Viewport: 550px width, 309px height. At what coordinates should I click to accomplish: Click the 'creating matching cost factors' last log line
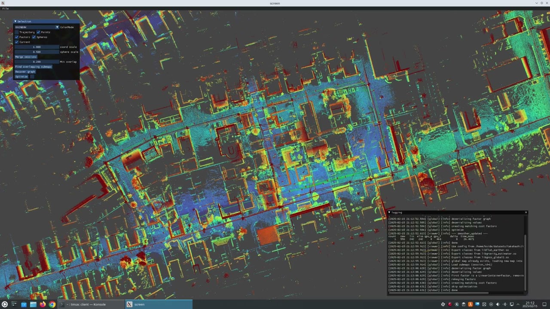[443, 283]
